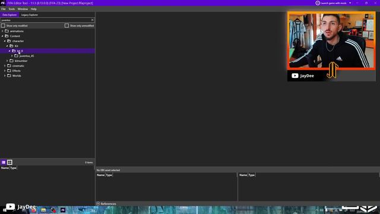The height and width of the screenshot is (214, 380).
Task: Expand the Effects folder arrow
Action: tap(5, 71)
